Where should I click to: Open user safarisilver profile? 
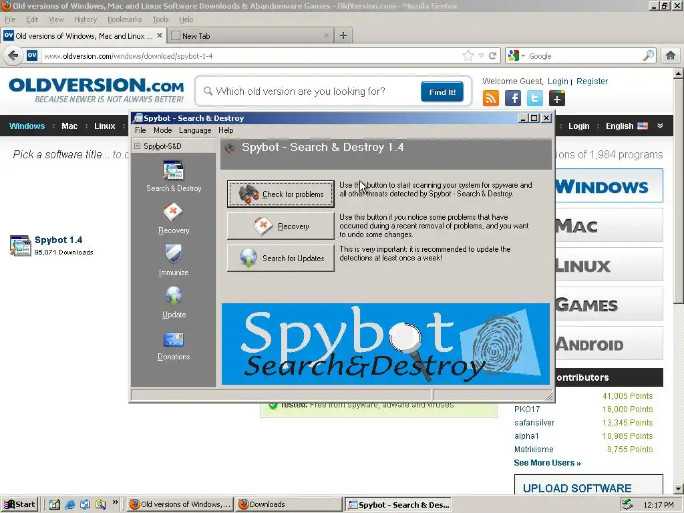[534, 423]
